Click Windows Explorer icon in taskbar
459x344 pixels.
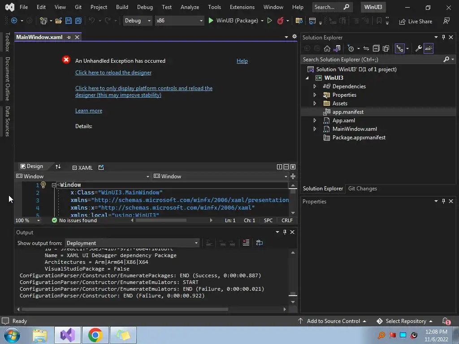point(40,335)
